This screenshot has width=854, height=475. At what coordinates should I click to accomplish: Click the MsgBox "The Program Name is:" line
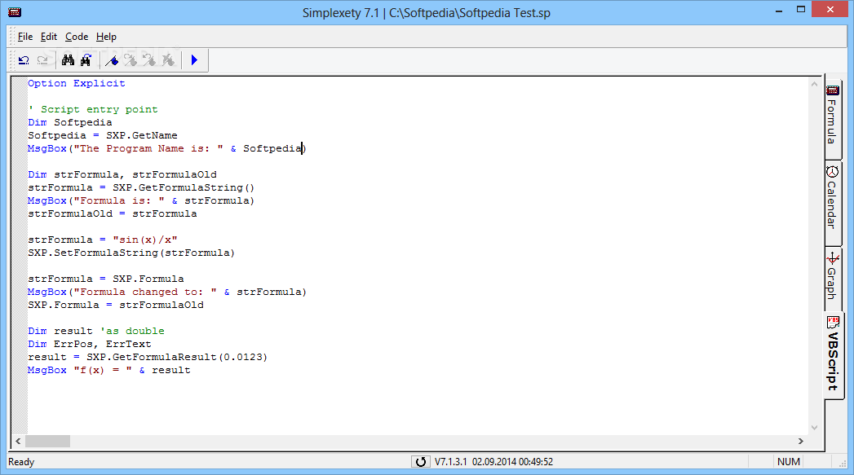pyautogui.click(x=166, y=148)
